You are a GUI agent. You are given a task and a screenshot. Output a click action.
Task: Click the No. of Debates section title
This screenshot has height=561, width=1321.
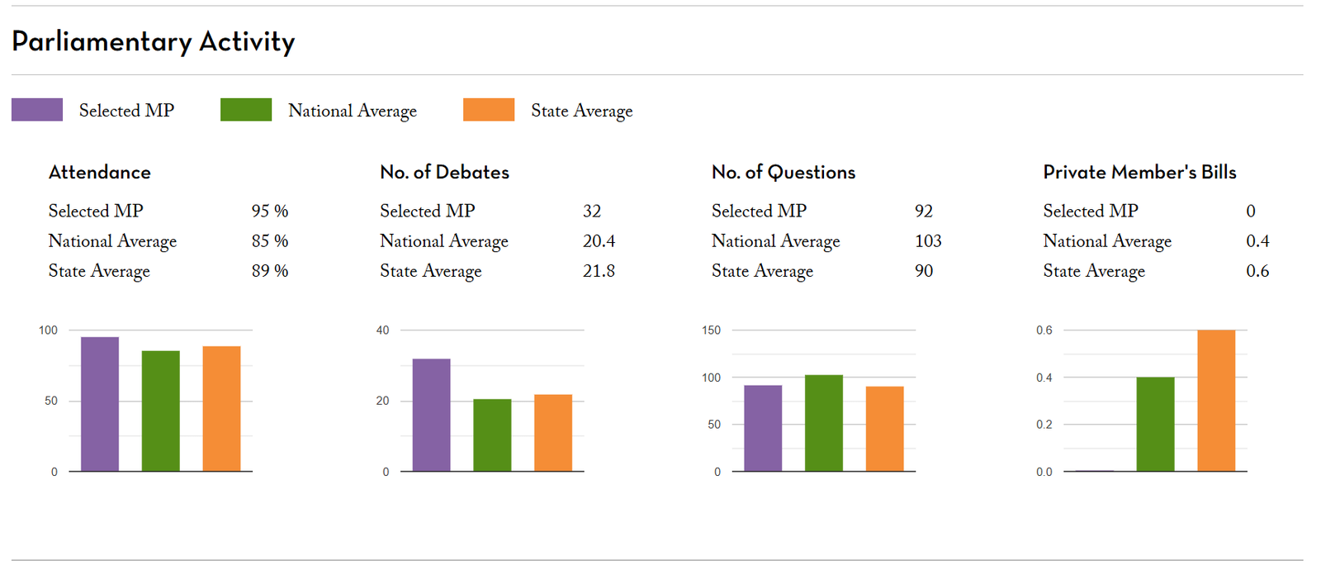click(444, 172)
